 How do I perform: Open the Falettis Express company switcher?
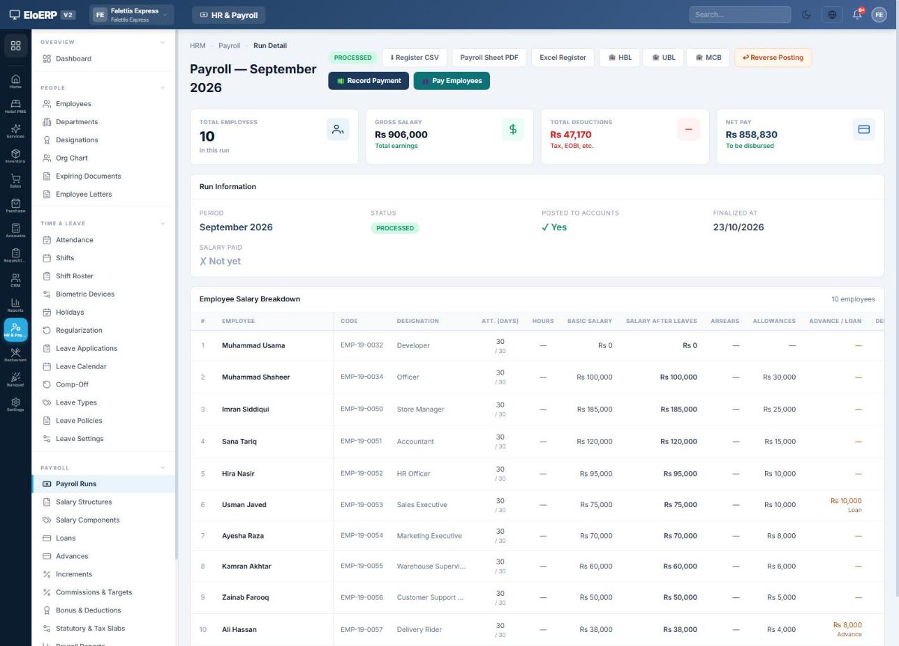pos(131,15)
